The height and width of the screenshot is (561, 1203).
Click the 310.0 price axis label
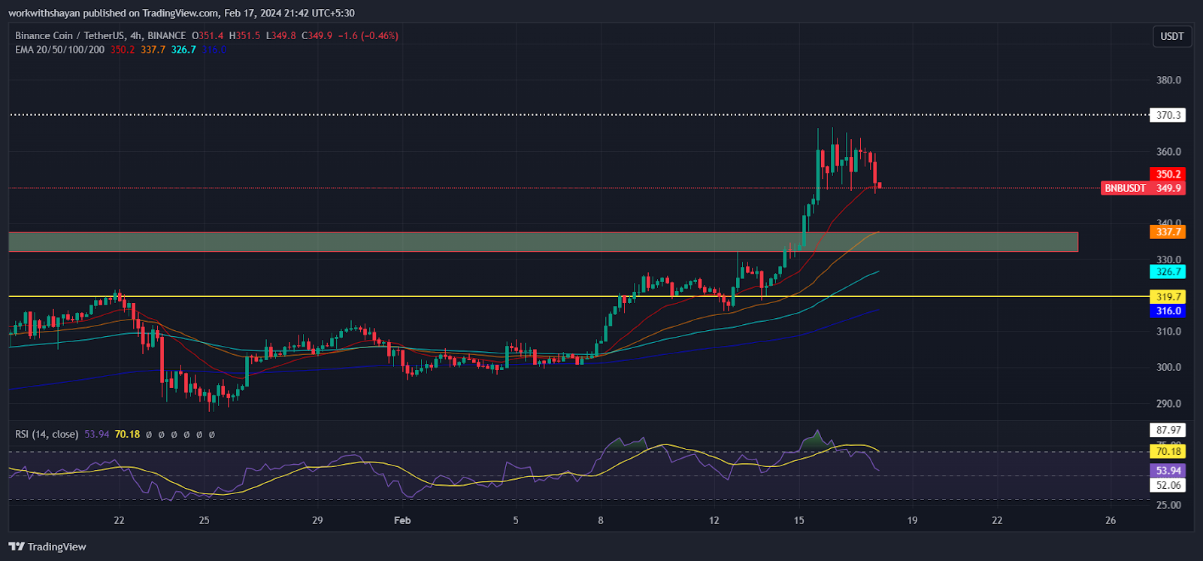pos(1168,331)
